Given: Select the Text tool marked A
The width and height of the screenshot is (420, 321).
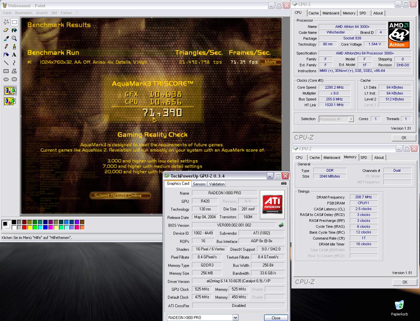Looking at the screenshot, I should (14, 55).
